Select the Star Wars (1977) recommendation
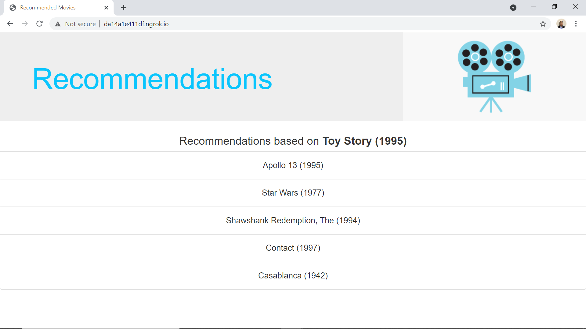 coord(293,193)
